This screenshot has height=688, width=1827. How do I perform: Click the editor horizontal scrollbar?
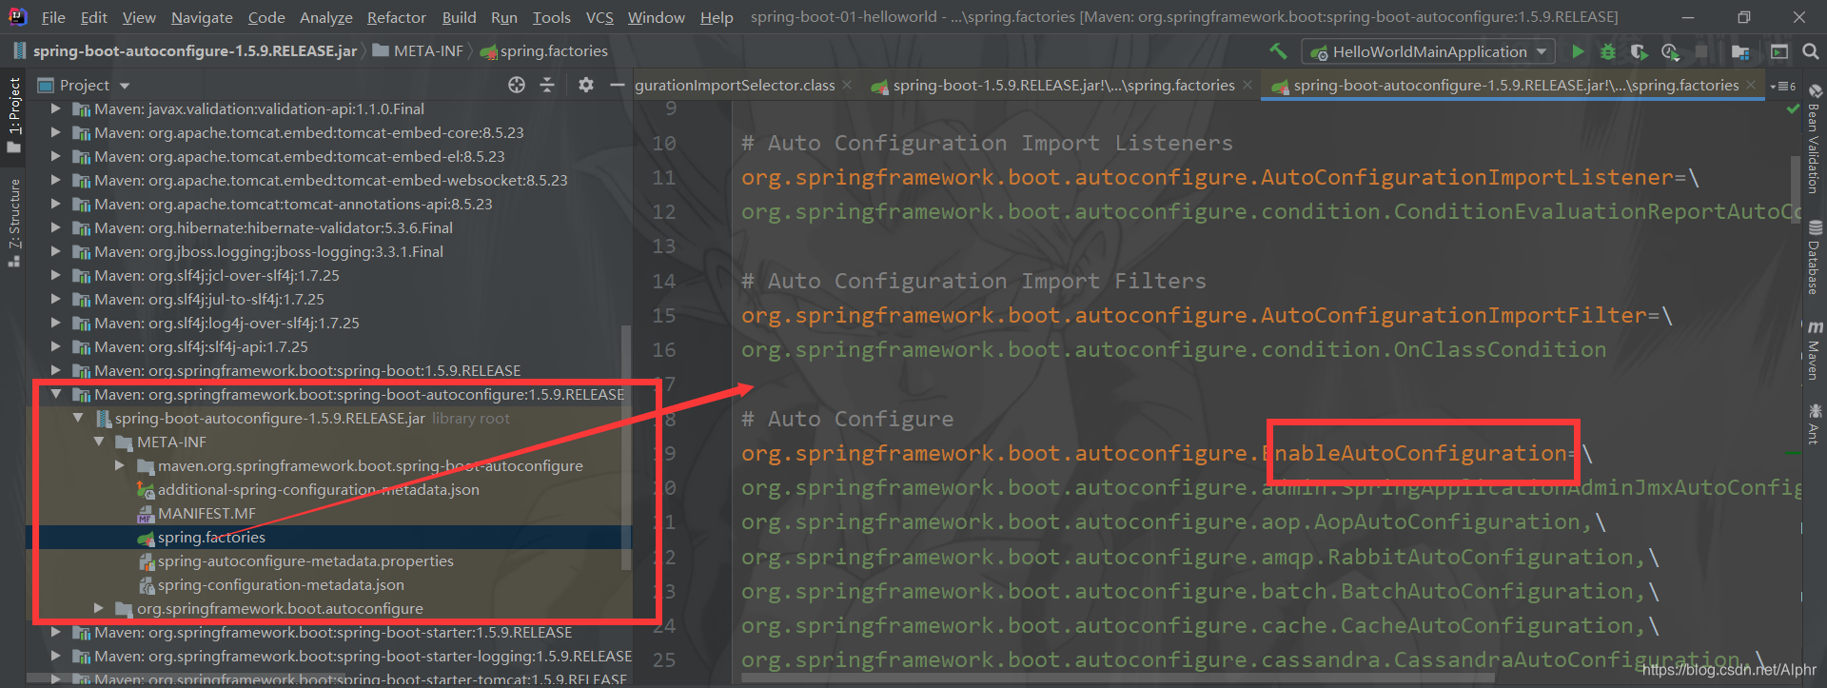pyautogui.click(x=1118, y=678)
